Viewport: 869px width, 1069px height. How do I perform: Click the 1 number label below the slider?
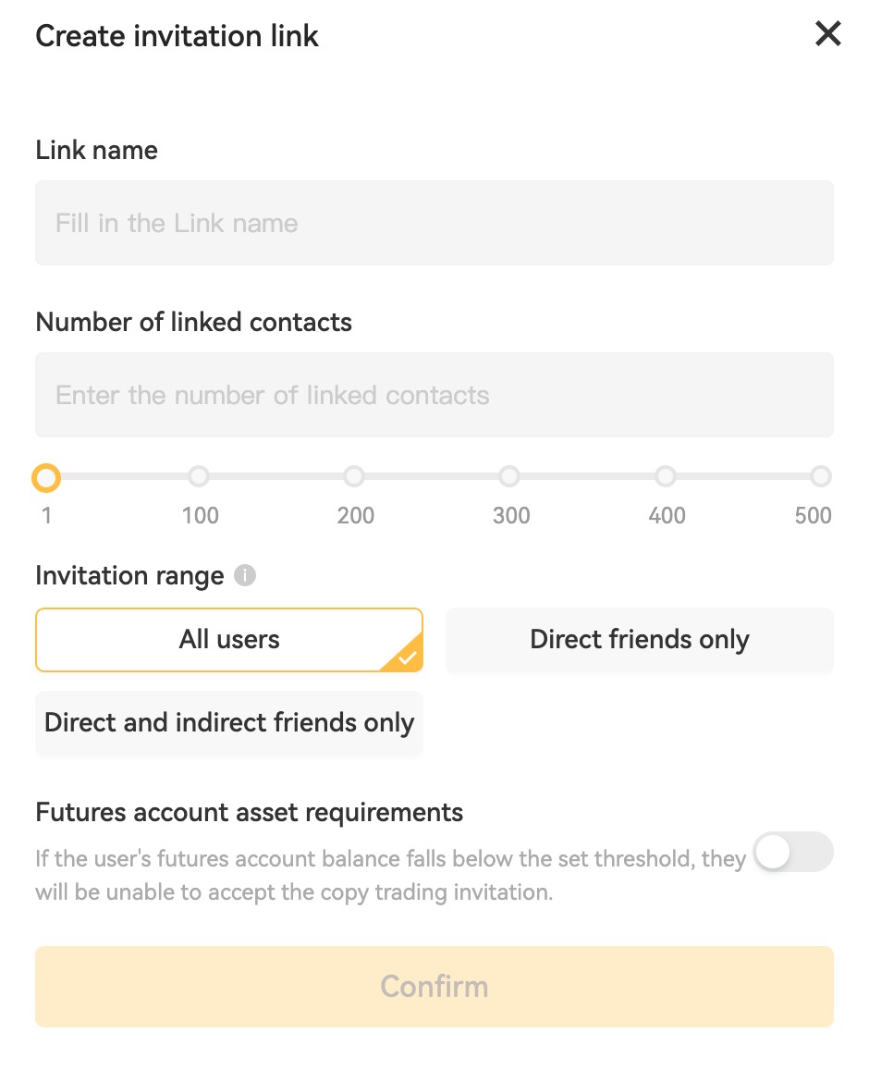click(x=46, y=515)
